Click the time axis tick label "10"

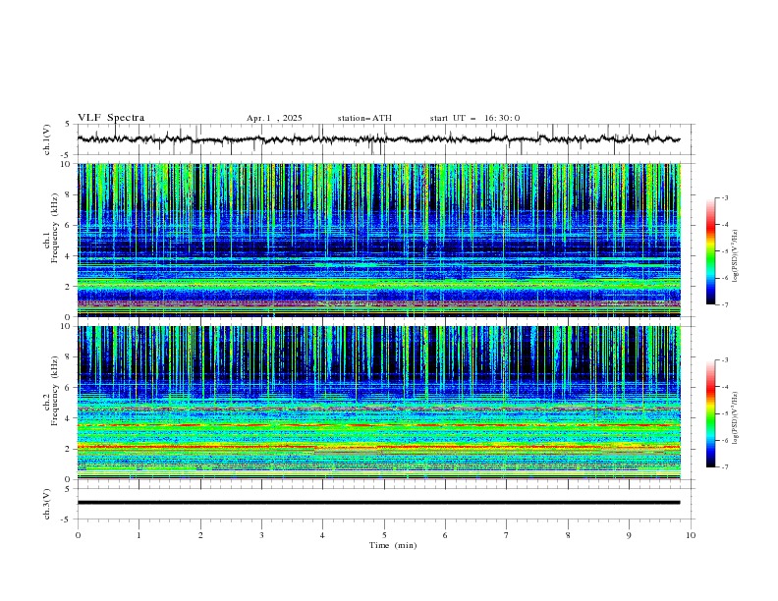pyautogui.click(x=691, y=535)
